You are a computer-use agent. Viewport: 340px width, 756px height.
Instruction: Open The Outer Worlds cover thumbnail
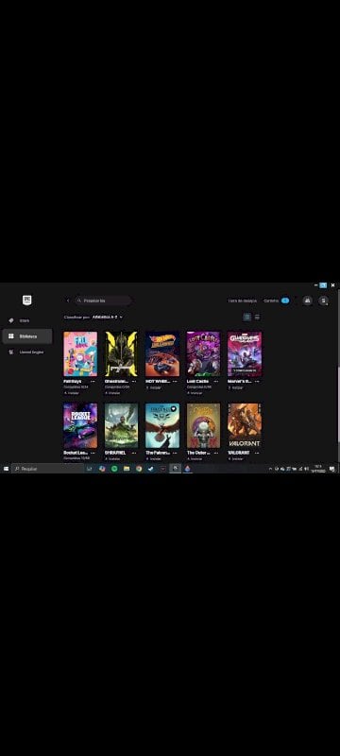[x=203, y=426]
